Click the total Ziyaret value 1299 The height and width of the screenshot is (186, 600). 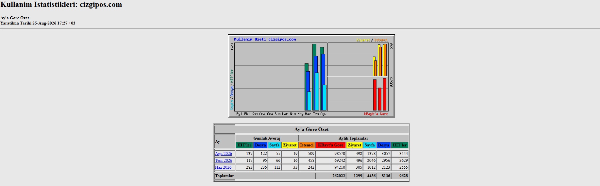(358, 176)
